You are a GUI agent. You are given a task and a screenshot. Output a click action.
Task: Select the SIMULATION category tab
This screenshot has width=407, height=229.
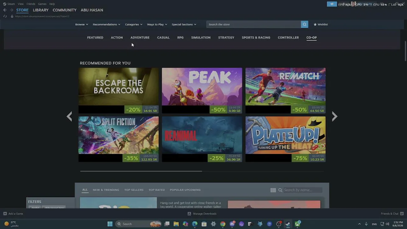[x=201, y=38]
